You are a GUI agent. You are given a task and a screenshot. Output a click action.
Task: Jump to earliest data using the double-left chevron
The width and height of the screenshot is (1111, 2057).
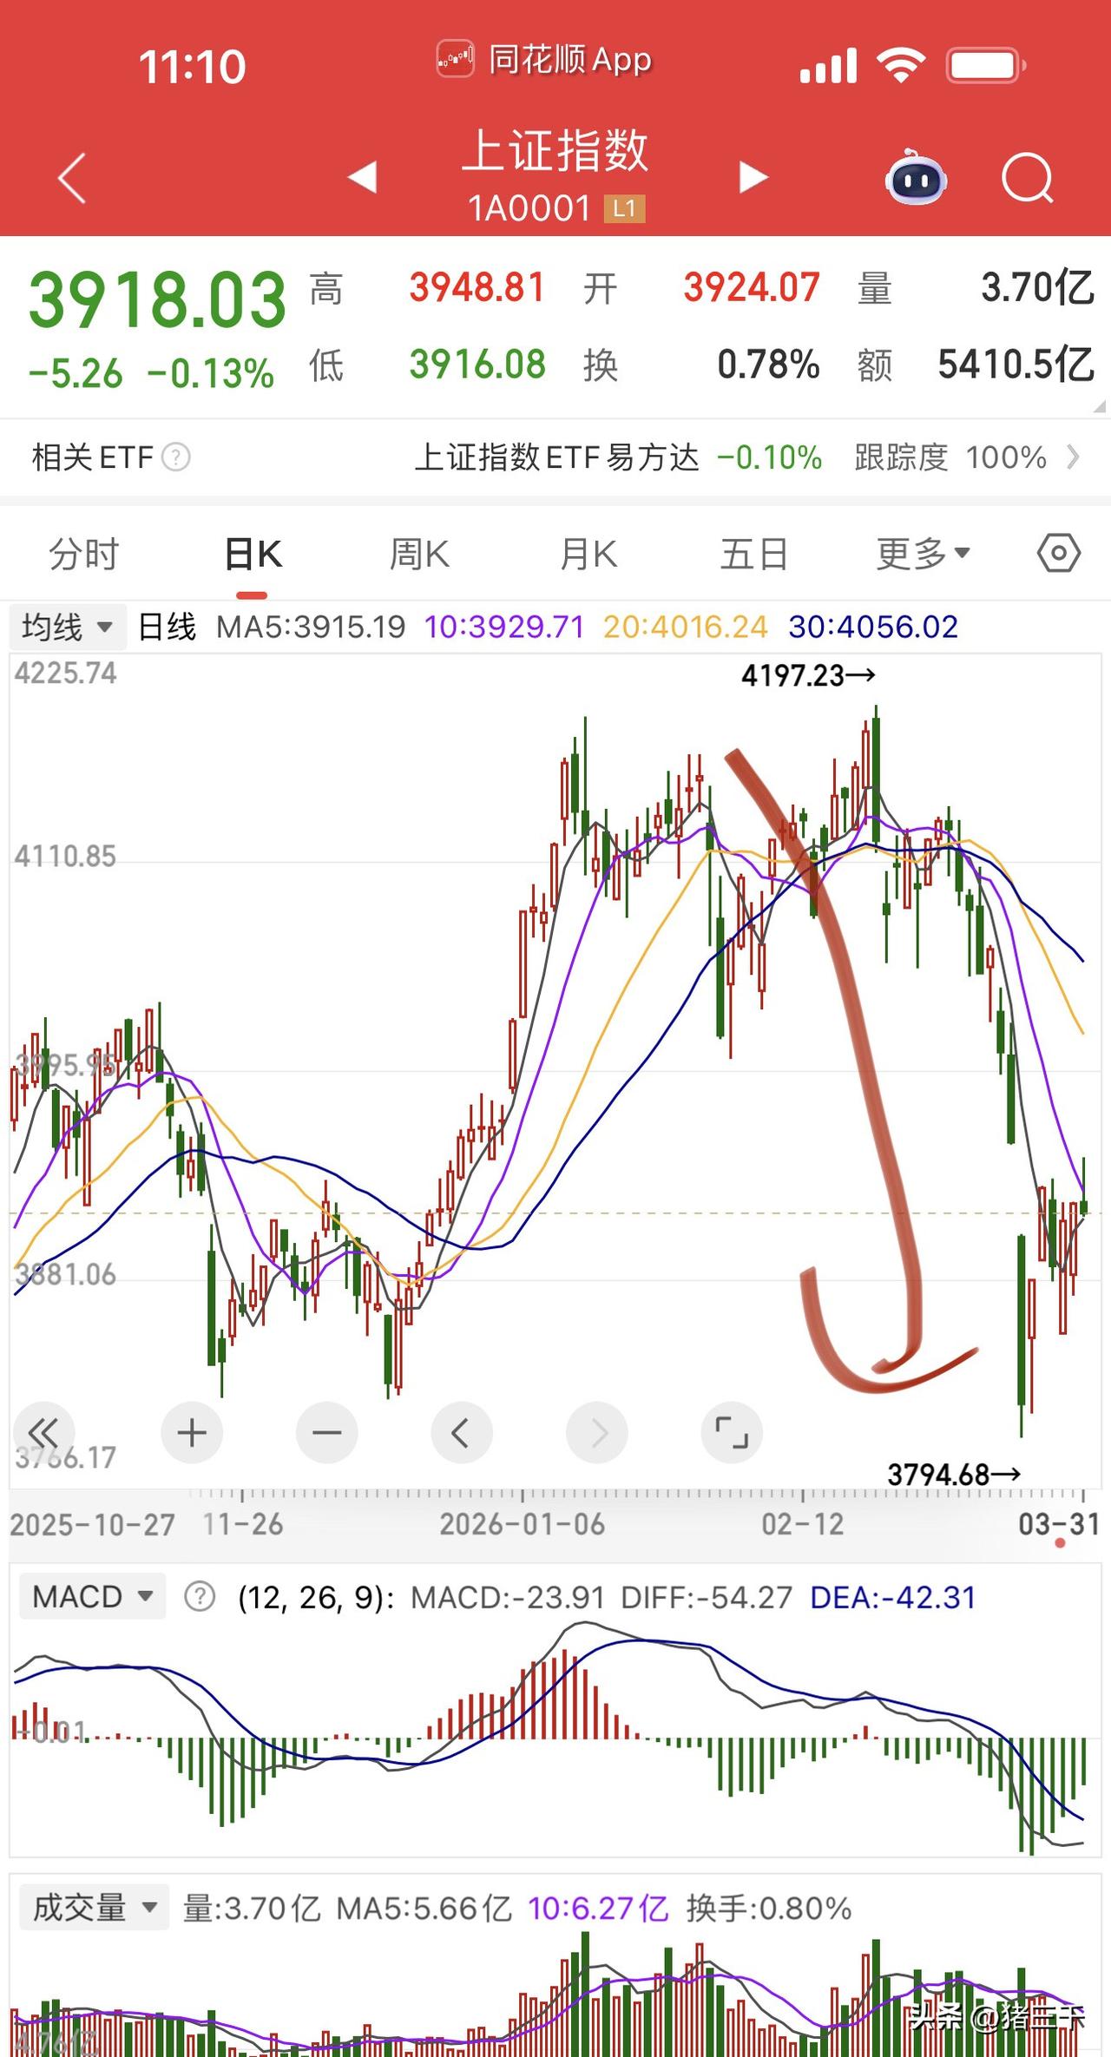pos(46,1433)
